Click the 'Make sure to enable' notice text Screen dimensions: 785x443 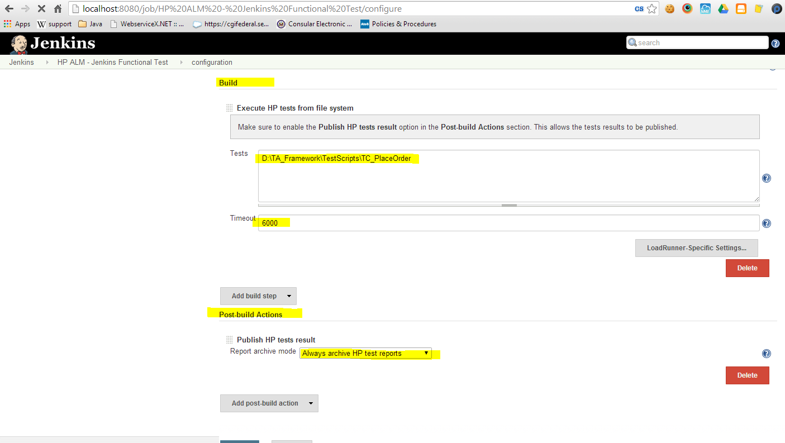(458, 127)
